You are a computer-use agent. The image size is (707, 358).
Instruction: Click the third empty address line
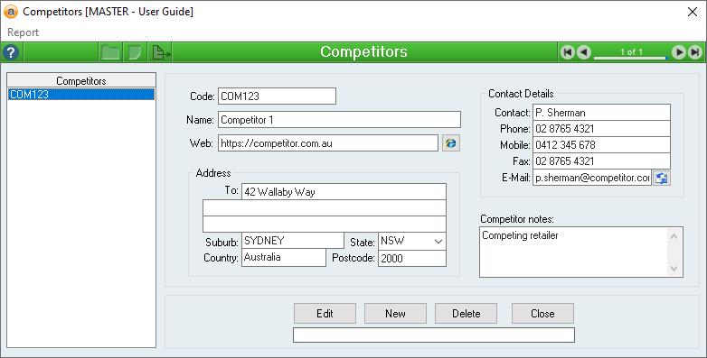point(325,224)
